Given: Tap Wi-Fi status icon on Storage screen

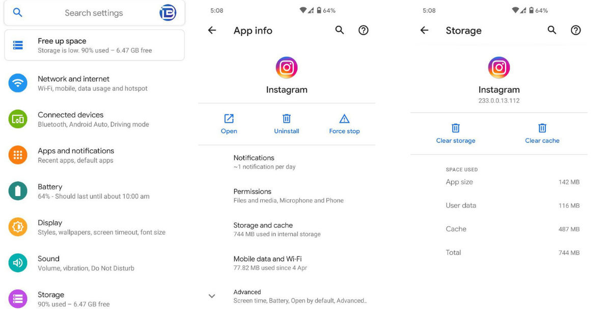Looking at the screenshot, I should (515, 10).
